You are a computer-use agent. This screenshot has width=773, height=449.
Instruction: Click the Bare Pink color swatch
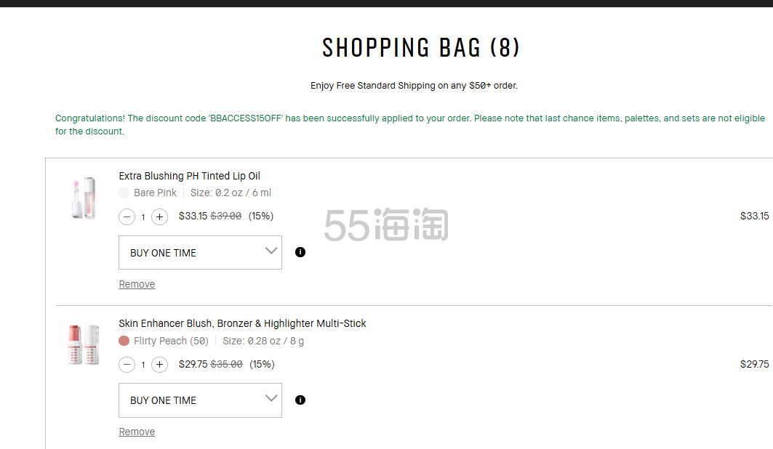pos(124,193)
